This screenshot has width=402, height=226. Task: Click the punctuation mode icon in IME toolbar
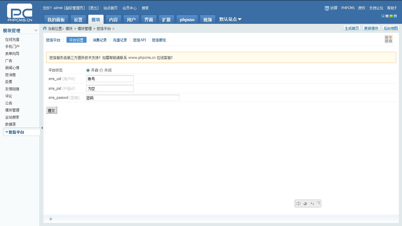pos(312,204)
